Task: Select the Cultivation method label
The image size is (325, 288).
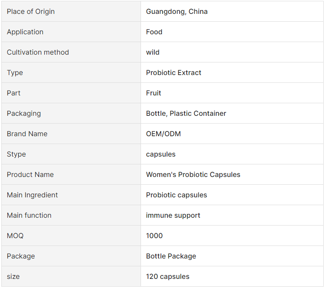Action: [38, 52]
